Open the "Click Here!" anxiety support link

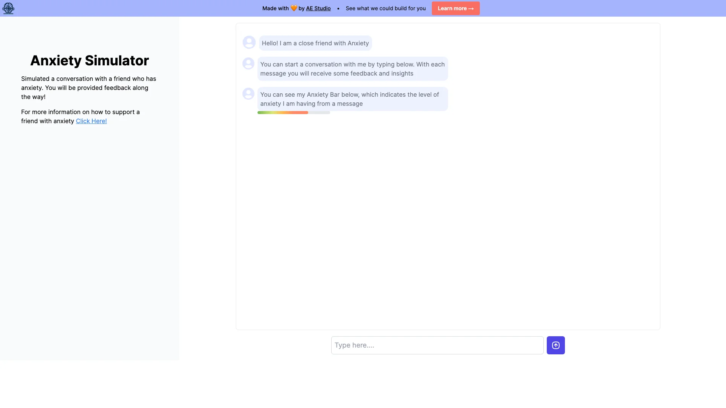point(92,121)
